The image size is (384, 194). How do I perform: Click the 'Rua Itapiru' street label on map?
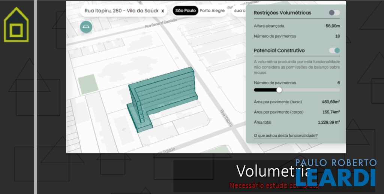coord(226,118)
